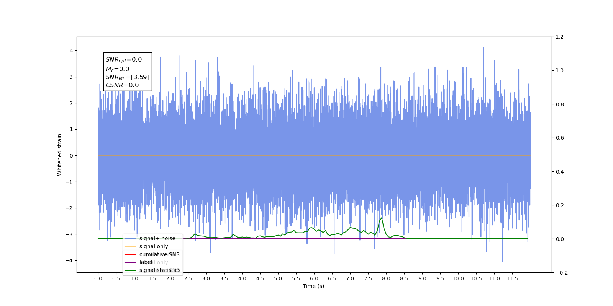Image resolution: width=613 pixels, height=306 pixels.
Task: Click the left y-axis tick label −1
Action: coord(69,182)
